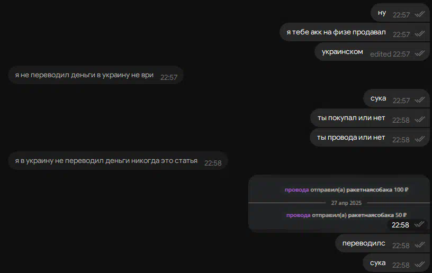This screenshot has height=273, width=432.
Task: Click read checkmarks on the screenshot image message
Action: tap(419, 224)
